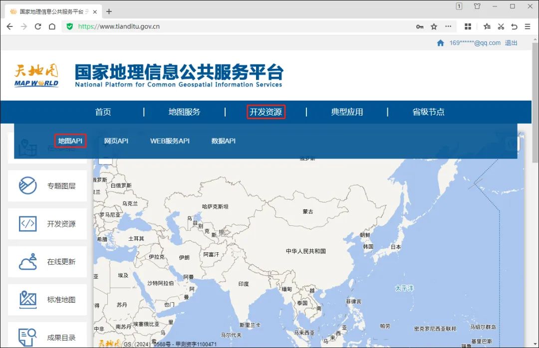Open the 169******@qq.com account link
The height and width of the screenshot is (348, 539).
475,43
